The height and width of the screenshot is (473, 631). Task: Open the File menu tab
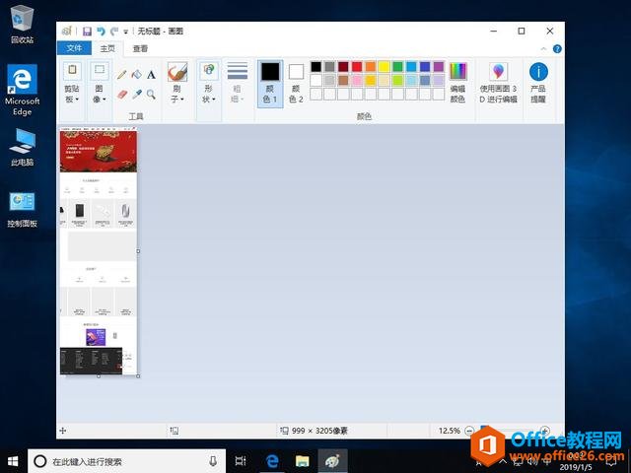(x=73, y=48)
